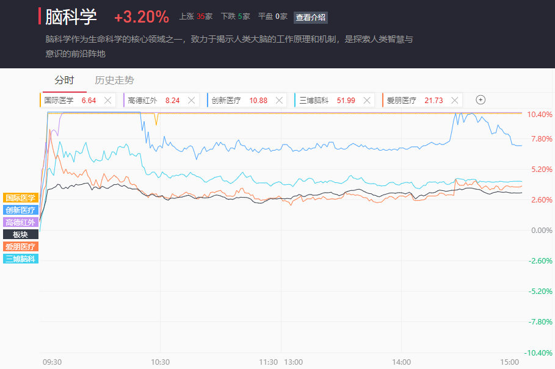Remove 三博脑科 from compared stocks
This screenshot has width=555, height=369.
tap(367, 101)
